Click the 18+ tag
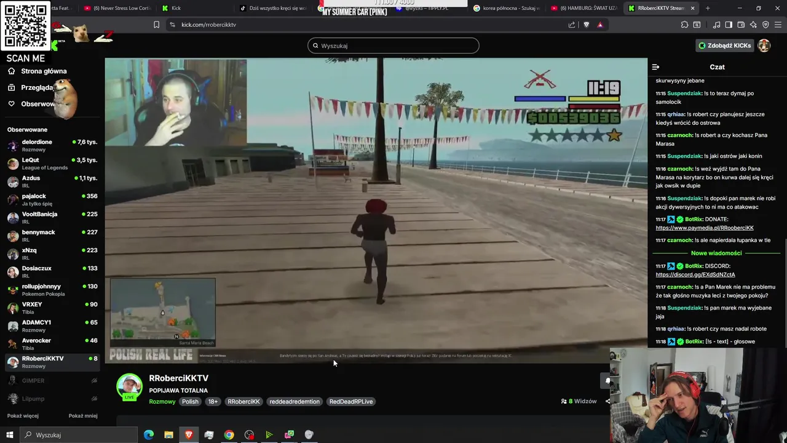The image size is (787, 443). (213, 402)
